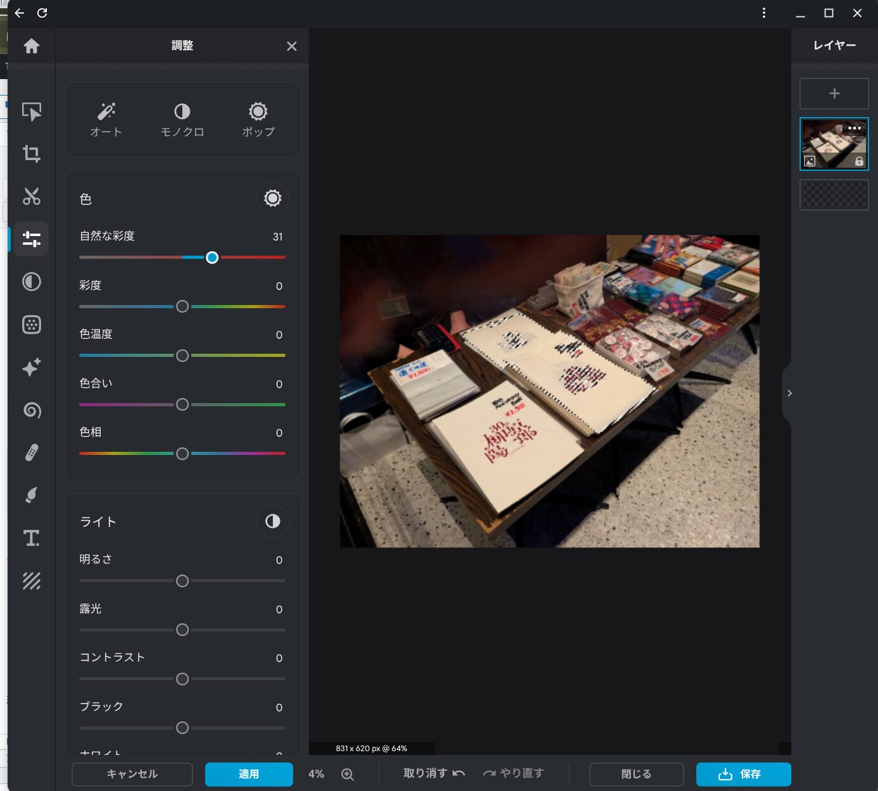
Task: Click やり直す to redo
Action: 513,773
